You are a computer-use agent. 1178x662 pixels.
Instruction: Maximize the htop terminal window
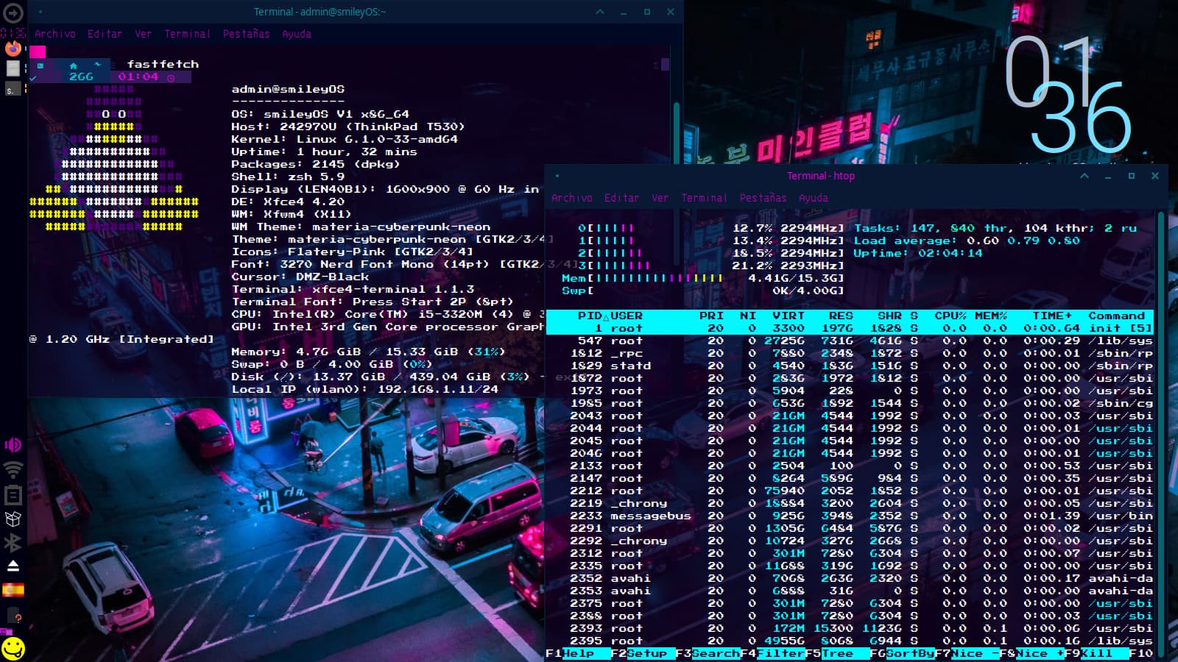(1132, 176)
